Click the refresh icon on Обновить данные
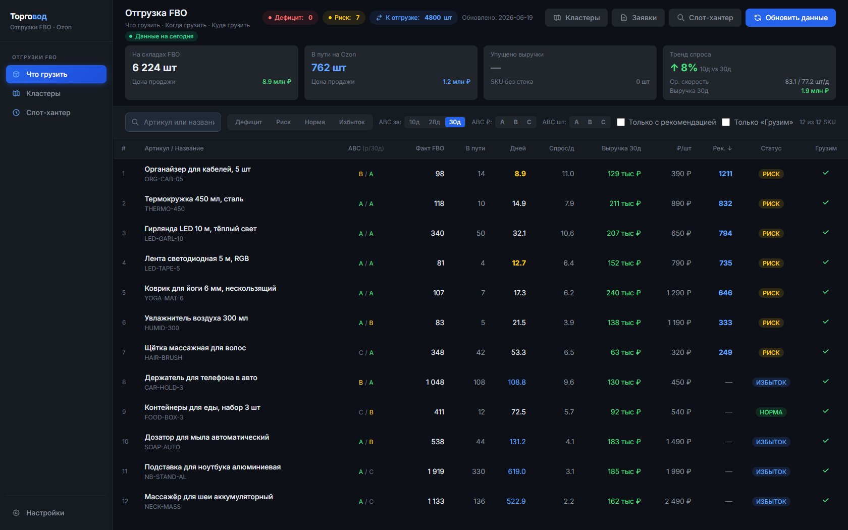The height and width of the screenshot is (530, 848). coord(758,18)
